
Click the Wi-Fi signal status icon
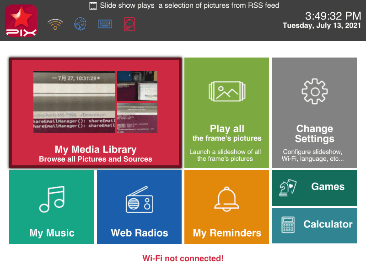(55, 24)
